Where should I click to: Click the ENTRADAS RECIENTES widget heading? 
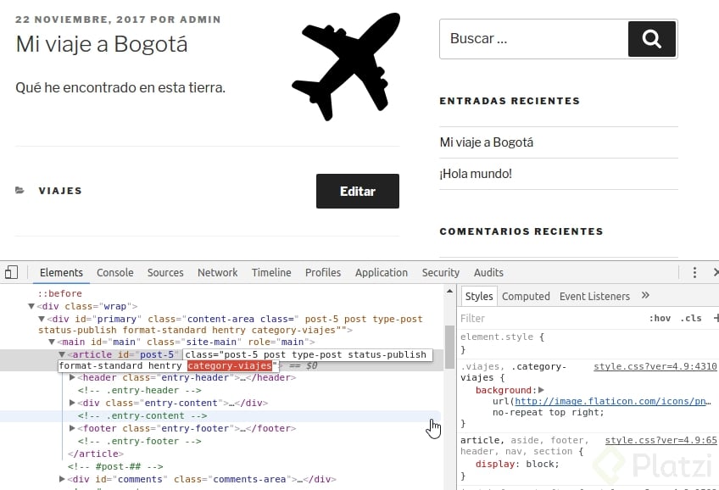pos(510,101)
